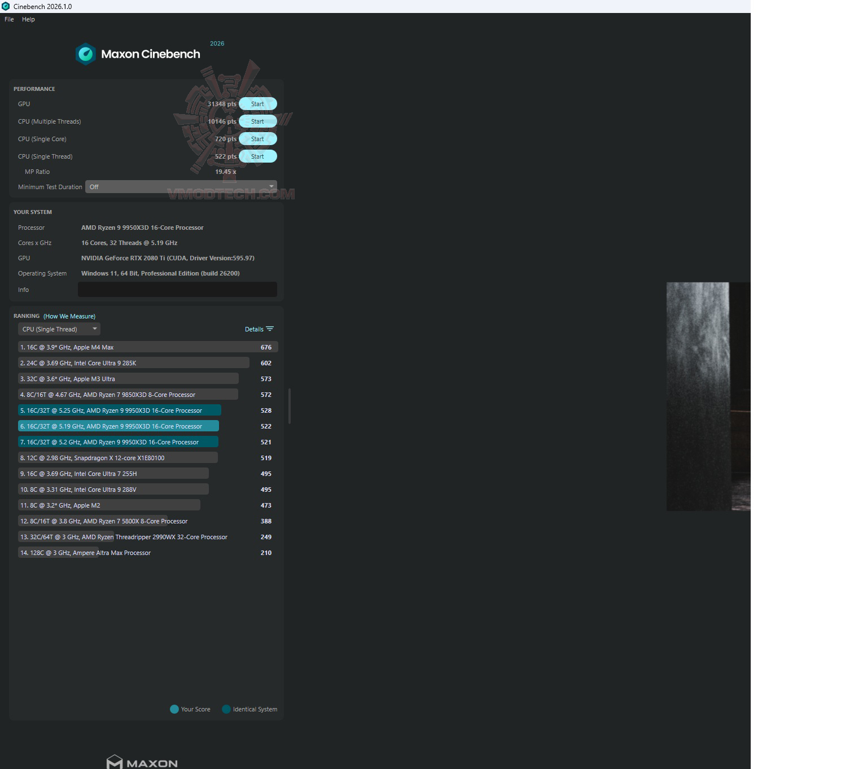
Task: Open the CPU (Single Thread) ranking dropdown
Action: tap(59, 329)
